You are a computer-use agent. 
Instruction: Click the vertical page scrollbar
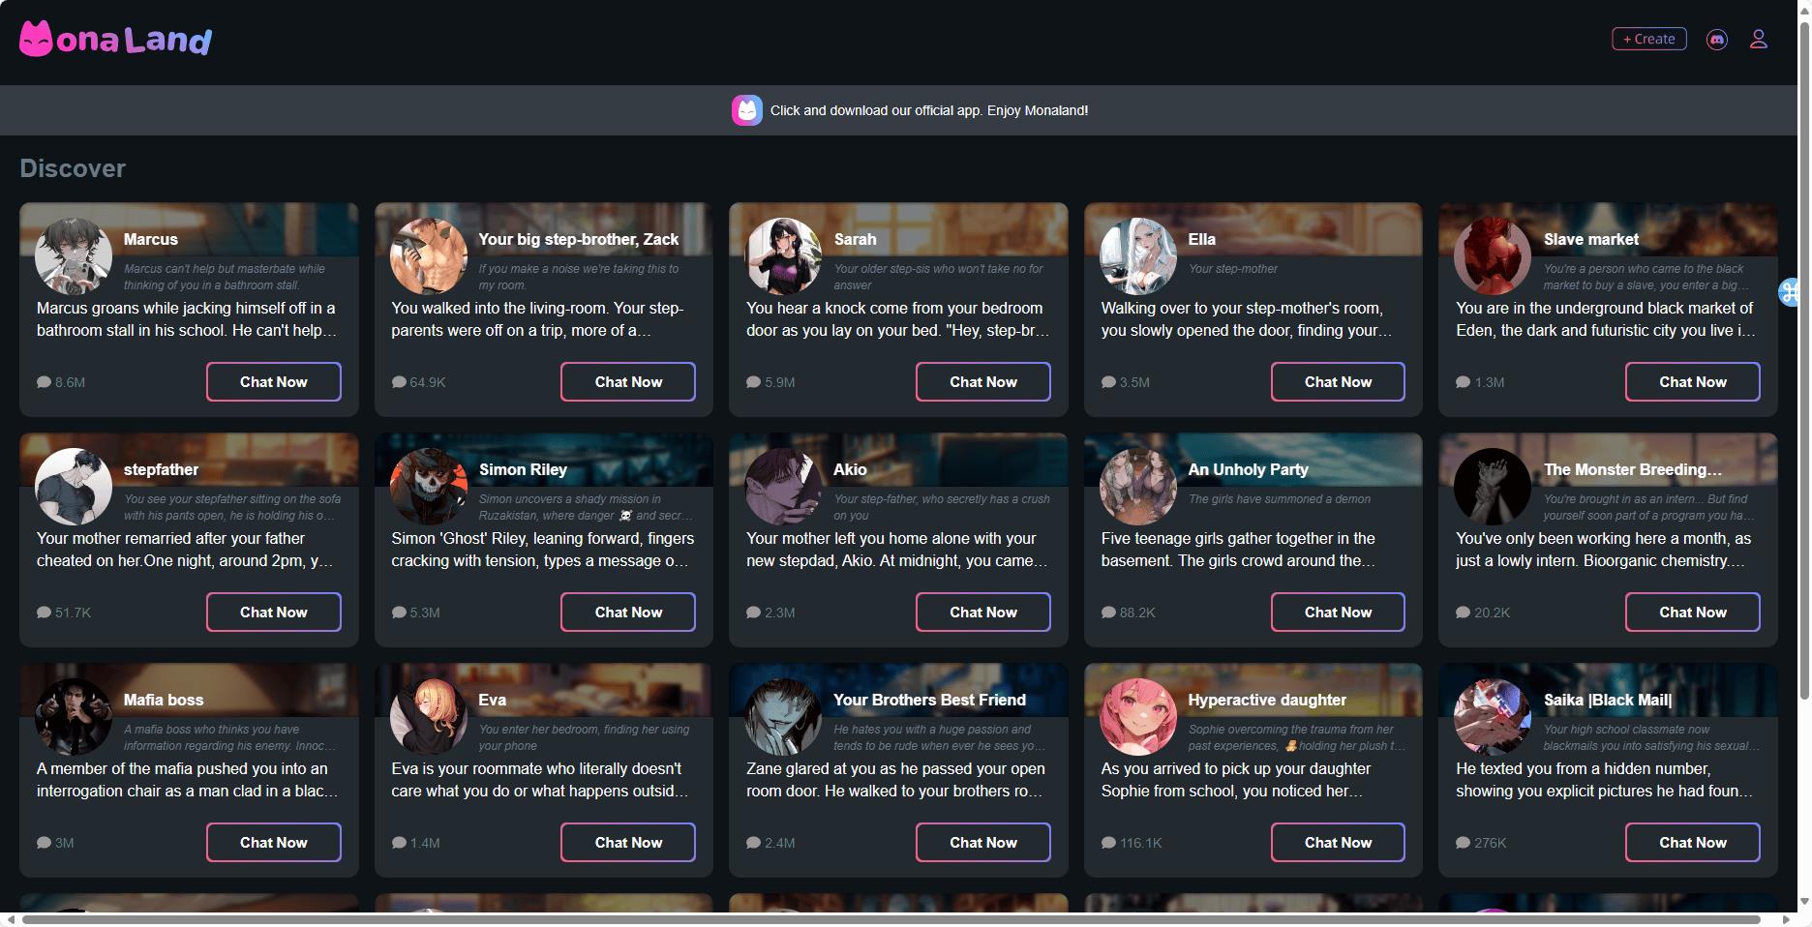pos(1803,358)
